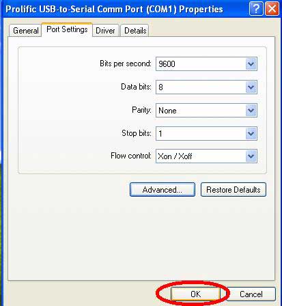
Task: Go to the Details tab
Action: [135, 31]
